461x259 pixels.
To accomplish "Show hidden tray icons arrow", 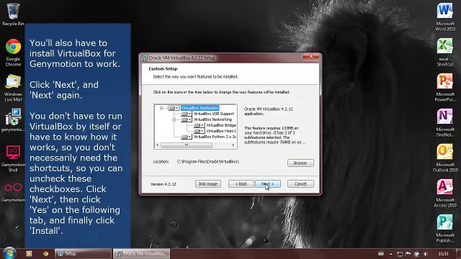I will (x=390, y=254).
